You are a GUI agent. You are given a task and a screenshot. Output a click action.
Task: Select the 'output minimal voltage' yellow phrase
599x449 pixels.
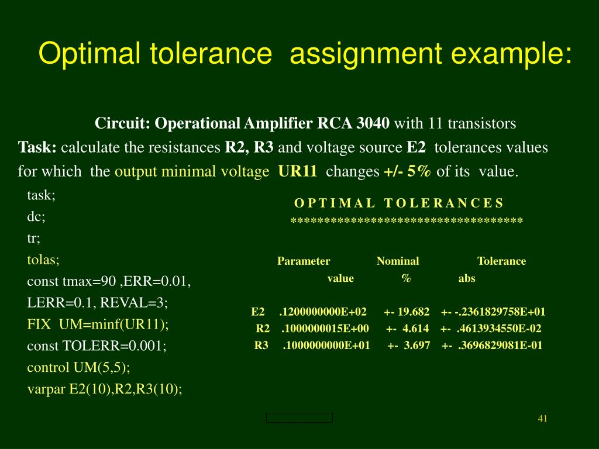192,172
